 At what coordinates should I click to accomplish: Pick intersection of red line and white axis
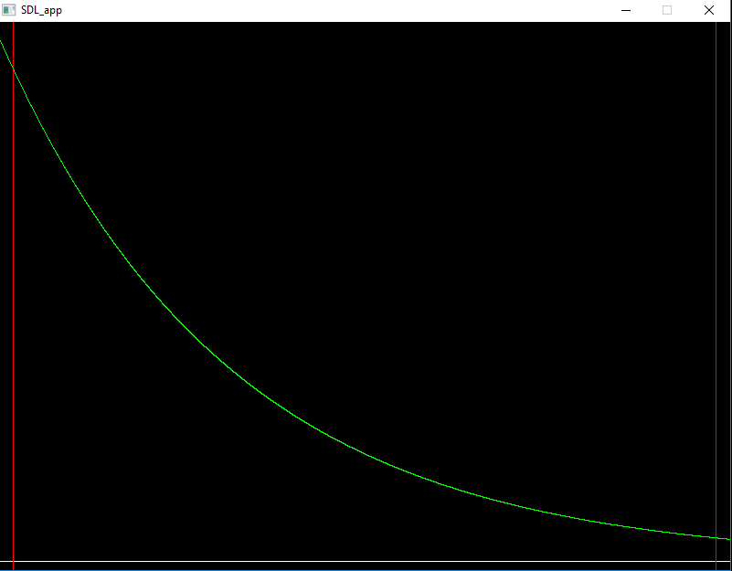tap(14, 561)
